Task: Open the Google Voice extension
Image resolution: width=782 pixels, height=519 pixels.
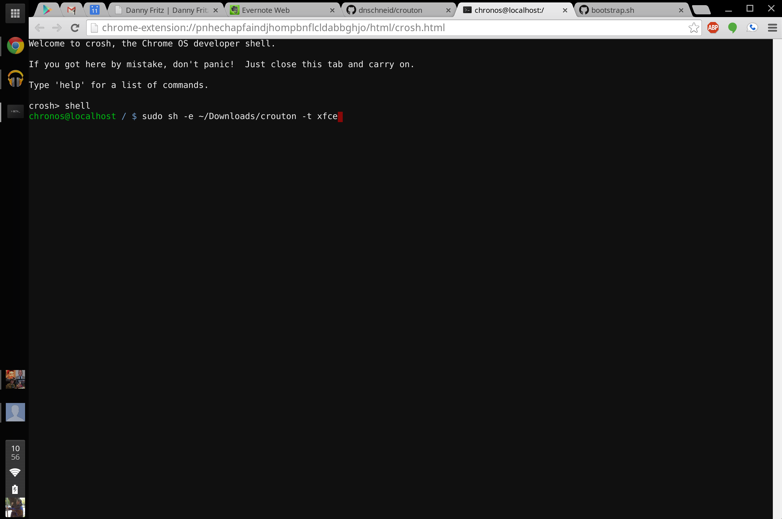Action: [752, 28]
